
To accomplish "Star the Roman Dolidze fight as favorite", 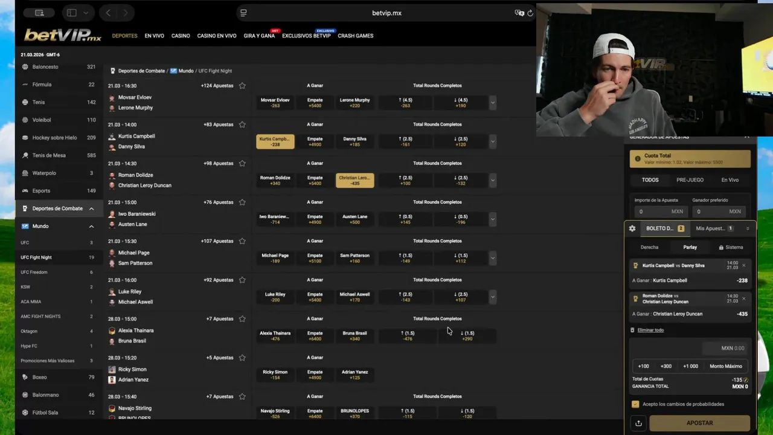I will click(242, 163).
